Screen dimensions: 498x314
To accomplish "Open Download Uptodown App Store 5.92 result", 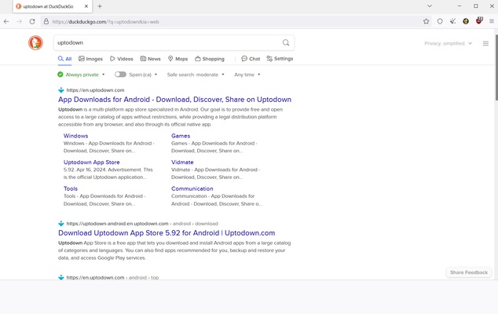I will [x=167, y=232].
